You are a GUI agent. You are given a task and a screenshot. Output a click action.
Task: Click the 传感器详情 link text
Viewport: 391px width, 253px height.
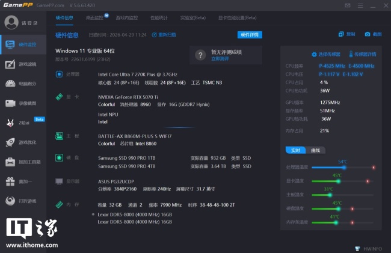pos(365,54)
